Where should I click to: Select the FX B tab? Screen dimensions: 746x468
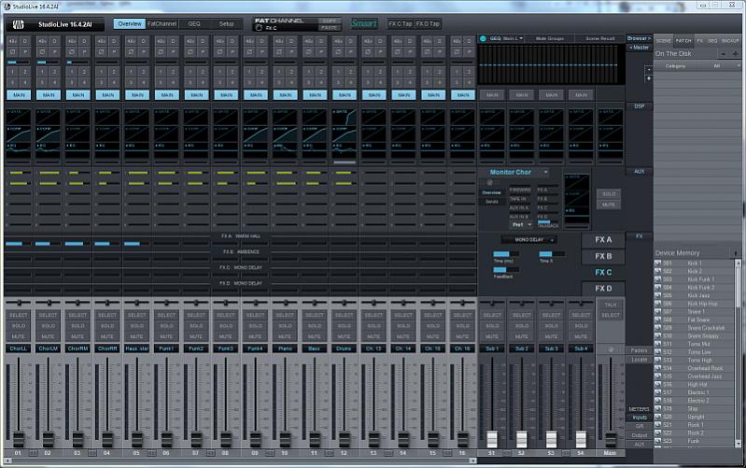pyautogui.click(x=603, y=256)
